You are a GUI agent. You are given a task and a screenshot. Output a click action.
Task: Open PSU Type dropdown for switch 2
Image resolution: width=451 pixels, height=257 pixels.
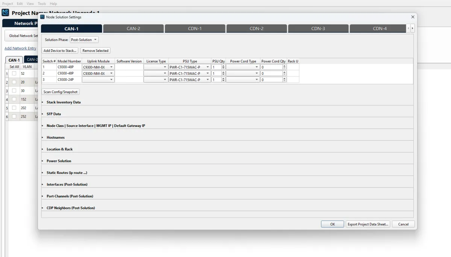click(189, 73)
